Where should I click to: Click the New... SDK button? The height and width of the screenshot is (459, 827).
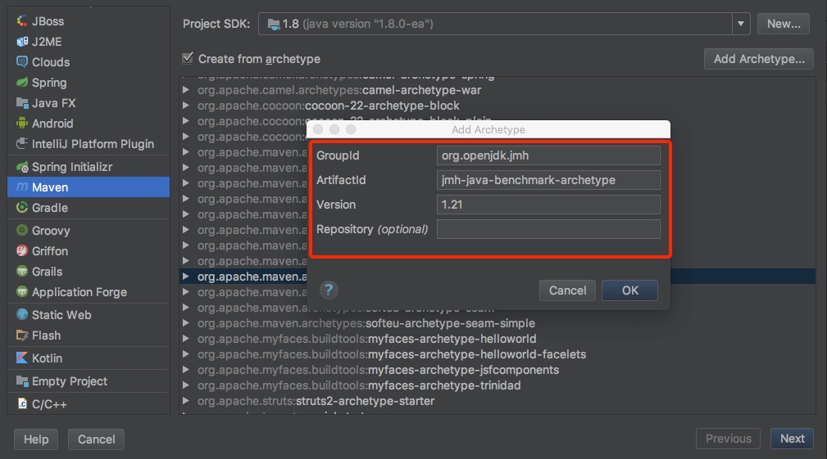coord(784,24)
